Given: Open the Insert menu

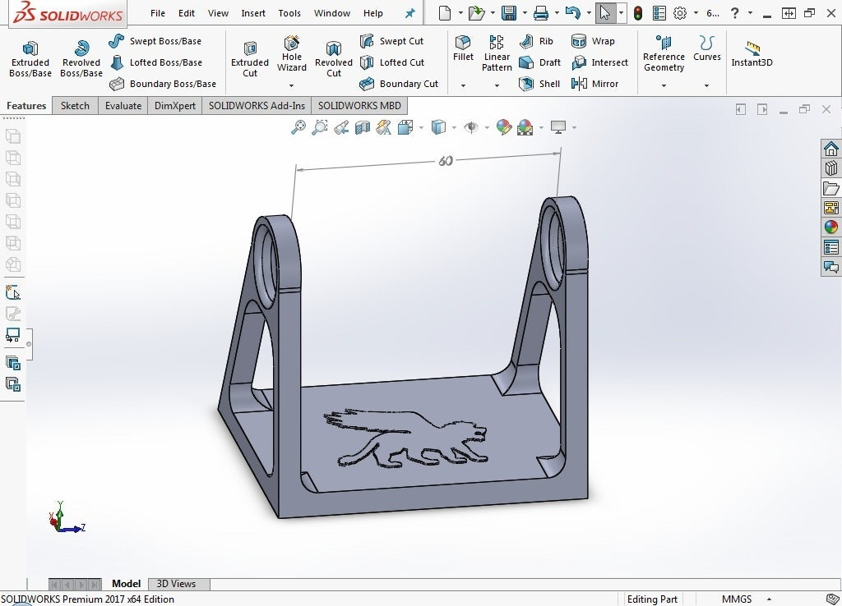Looking at the screenshot, I should pyautogui.click(x=252, y=13).
